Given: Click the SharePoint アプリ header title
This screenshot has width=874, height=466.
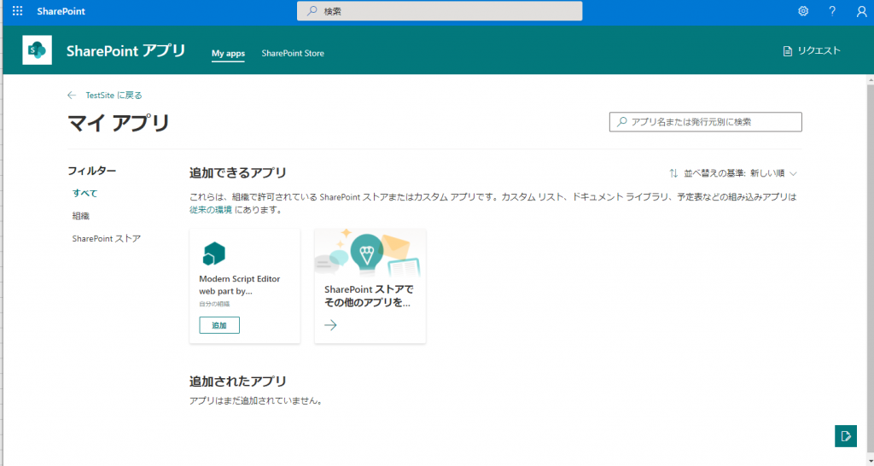Looking at the screenshot, I should [126, 50].
